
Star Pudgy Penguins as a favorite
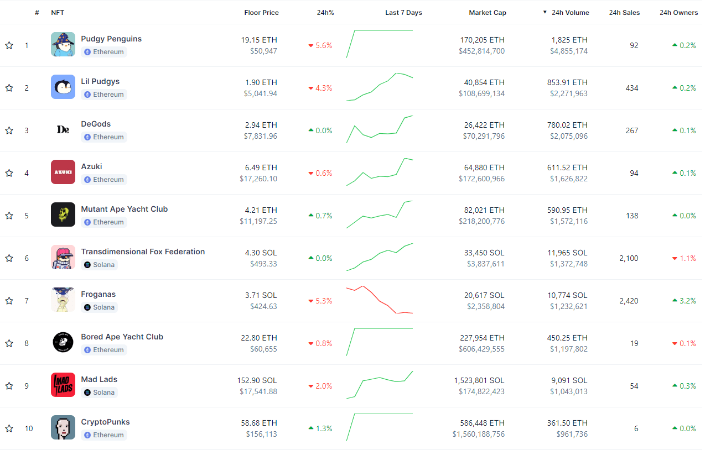point(9,45)
